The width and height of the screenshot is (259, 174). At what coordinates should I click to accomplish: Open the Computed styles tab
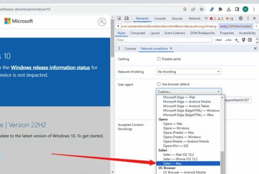138,33
